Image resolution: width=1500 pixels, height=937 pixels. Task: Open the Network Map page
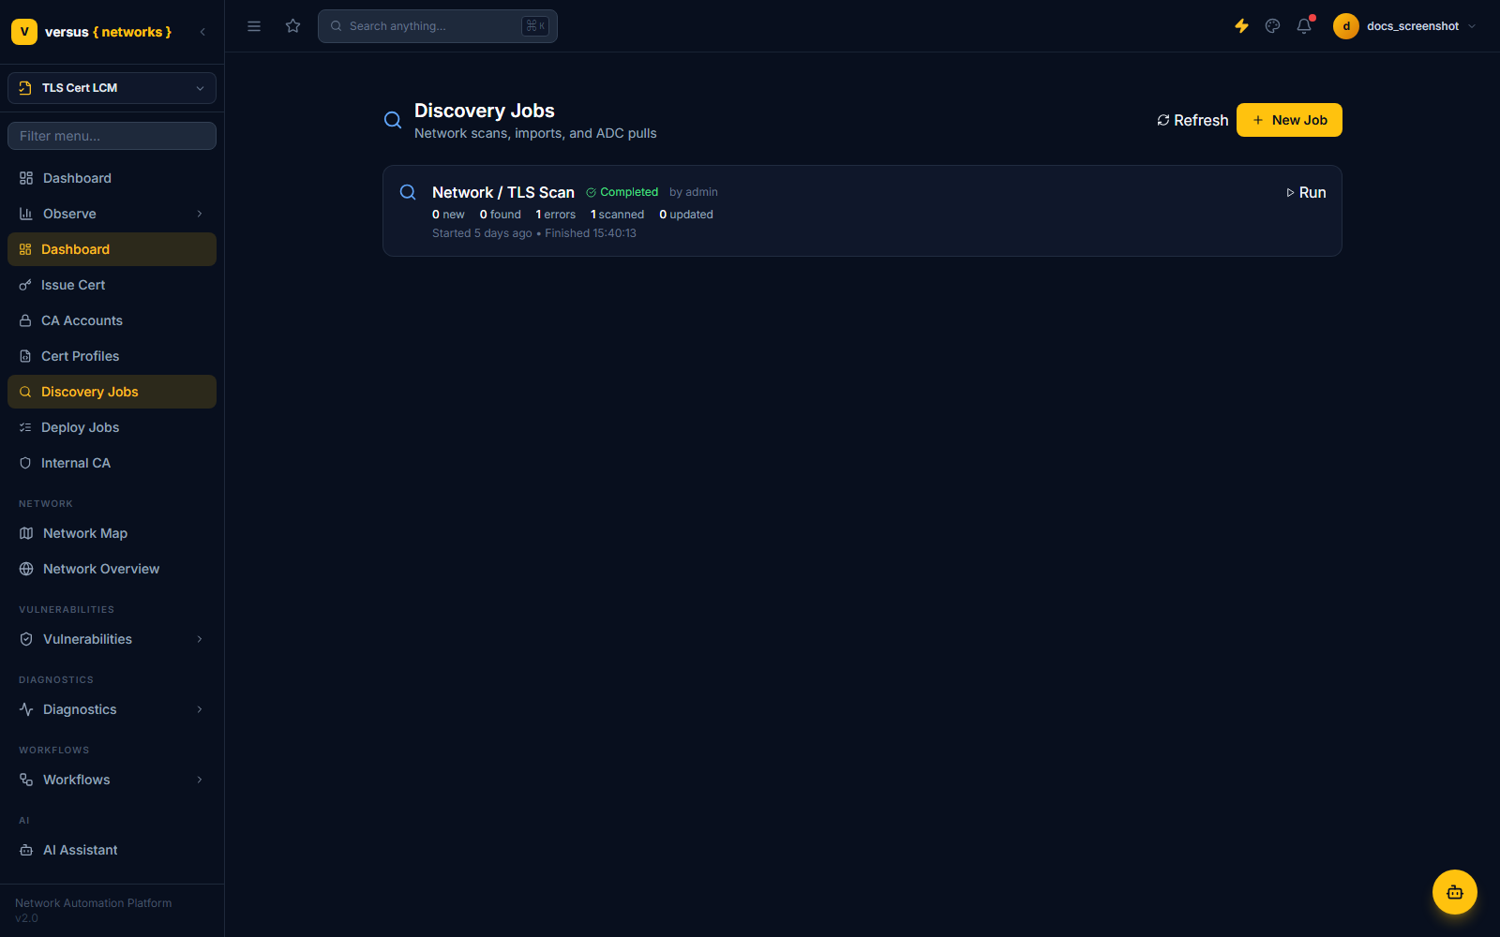click(x=112, y=533)
